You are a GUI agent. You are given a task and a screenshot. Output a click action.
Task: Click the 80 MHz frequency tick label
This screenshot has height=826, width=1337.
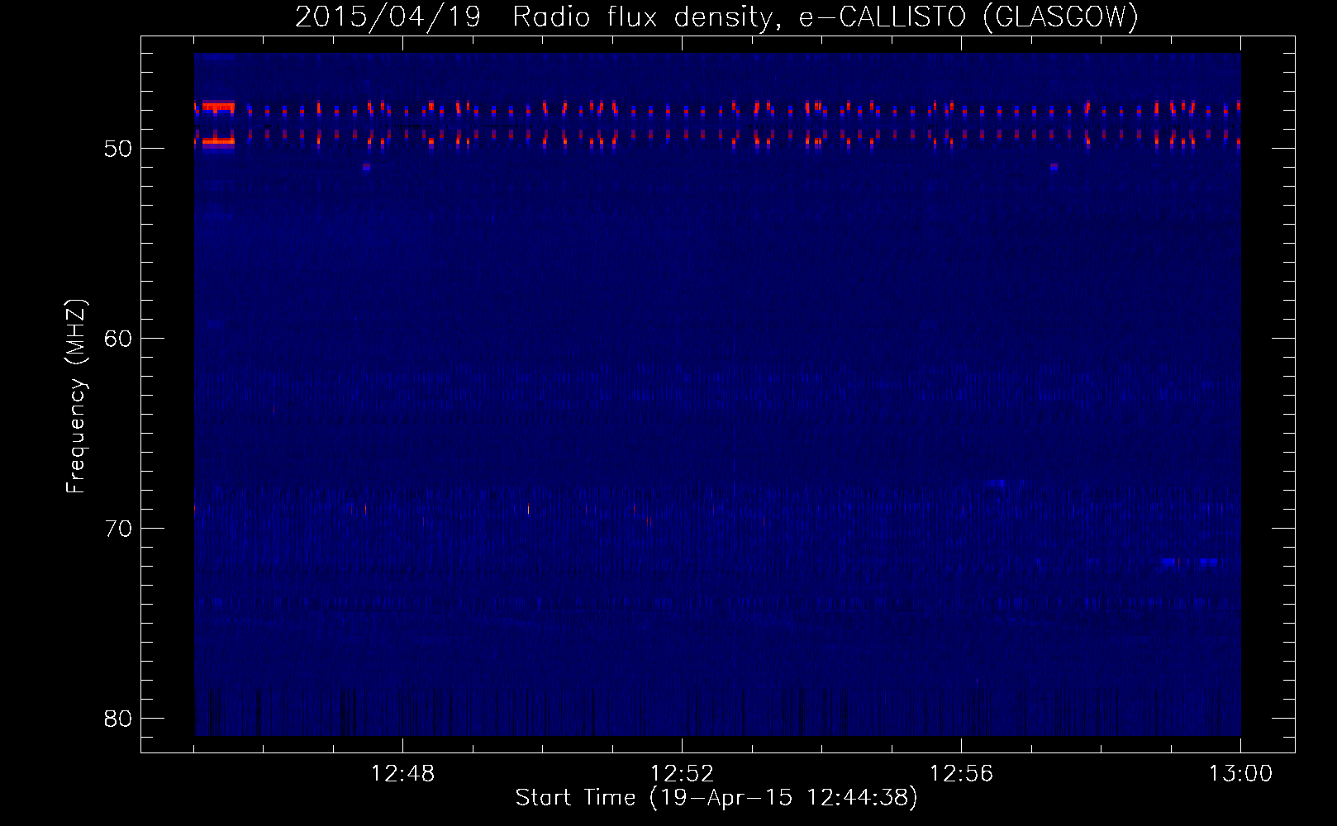pyautogui.click(x=118, y=719)
